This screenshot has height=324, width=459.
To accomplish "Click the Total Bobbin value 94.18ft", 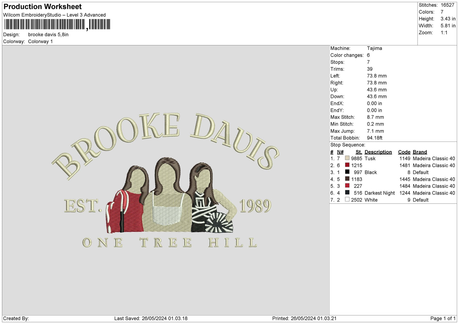I will (x=375, y=138).
